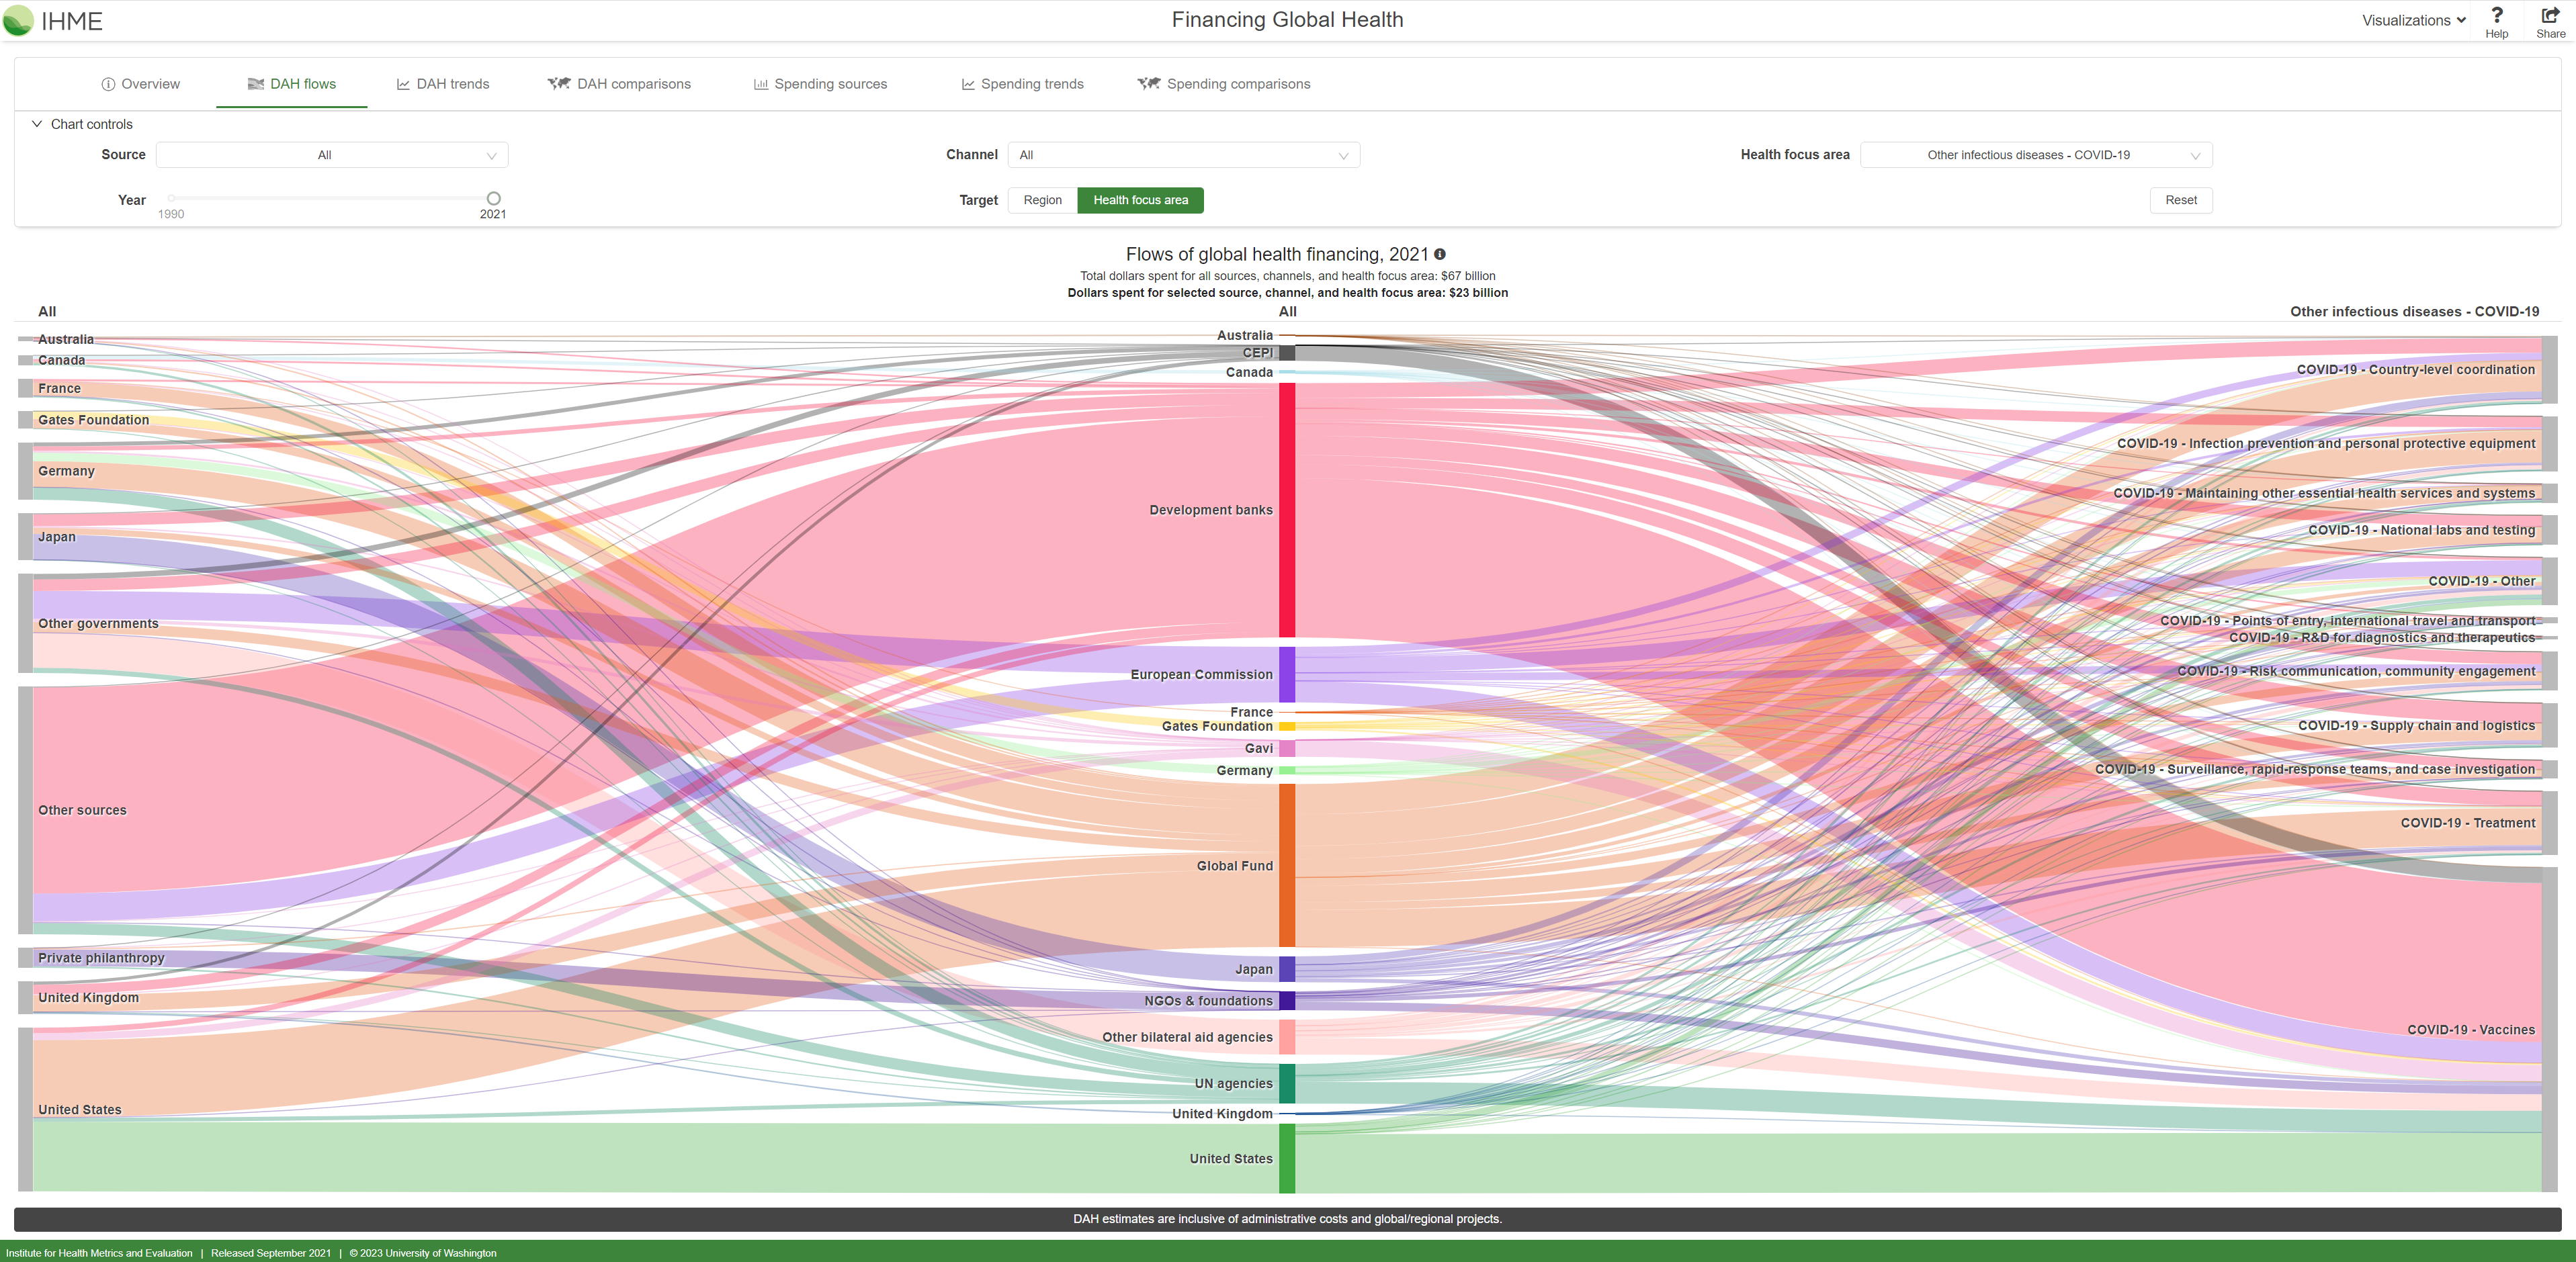Open the DAH trends tab
The width and height of the screenshot is (2576, 1262).
pos(443,84)
